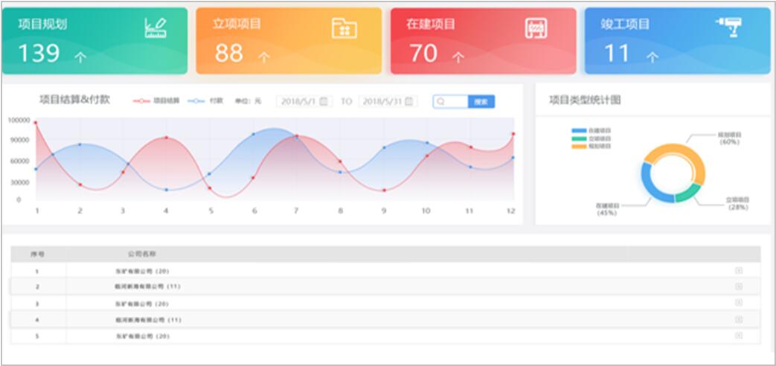Expand row 5 at the table bottom

[x=738, y=335]
